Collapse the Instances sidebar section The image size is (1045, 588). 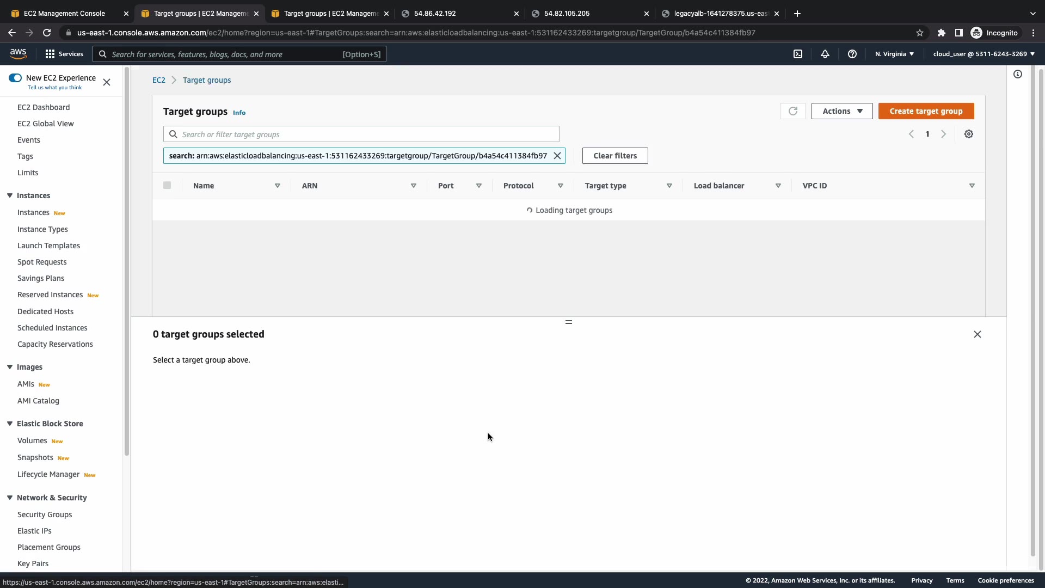pos(10,195)
